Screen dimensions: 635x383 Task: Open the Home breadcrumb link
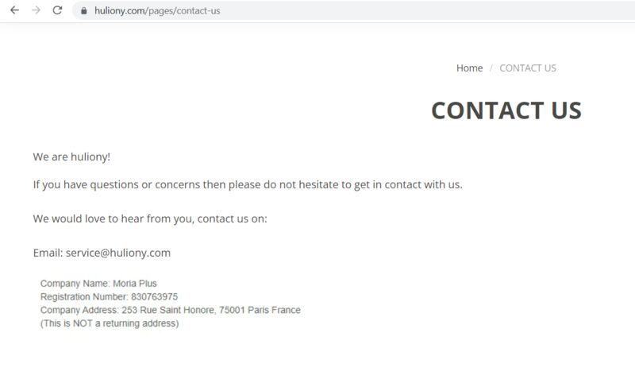pyautogui.click(x=469, y=68)
